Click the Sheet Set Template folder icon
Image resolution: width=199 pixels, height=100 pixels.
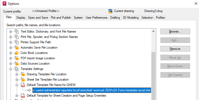(x=23, y=79)
